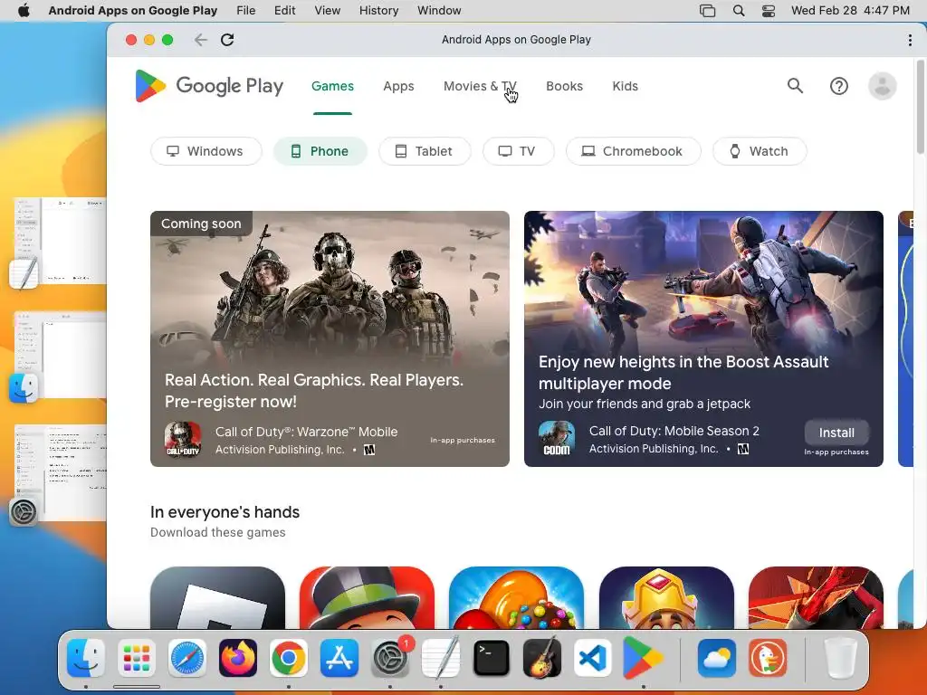Click the Google Play logo
The image size is (927, 695).
point(209,86)
